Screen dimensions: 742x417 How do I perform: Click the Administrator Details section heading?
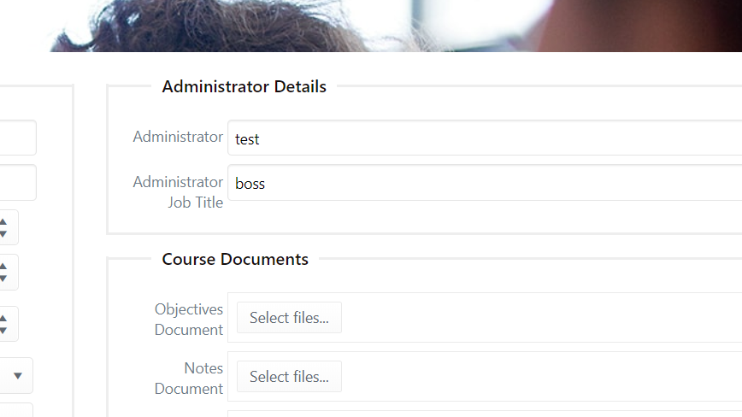pyautogui.click(x=244, y=86)
